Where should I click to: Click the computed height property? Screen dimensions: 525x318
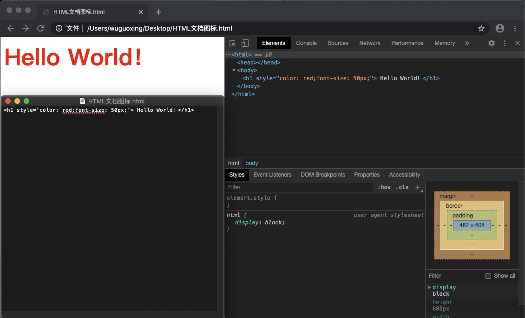click(442, 302)
